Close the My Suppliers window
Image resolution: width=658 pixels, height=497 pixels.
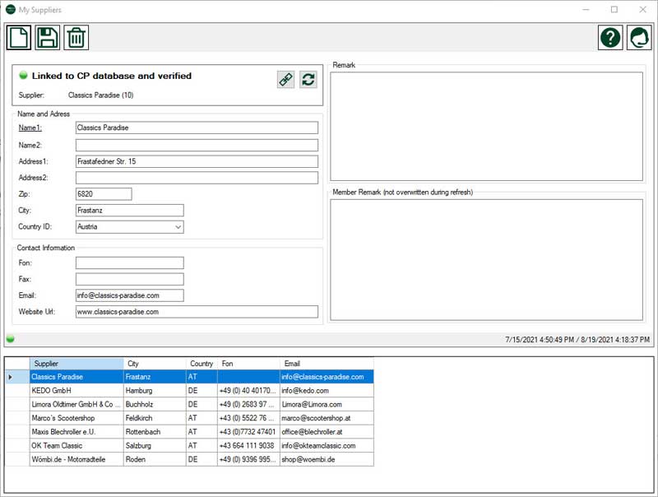pos(642,9)
